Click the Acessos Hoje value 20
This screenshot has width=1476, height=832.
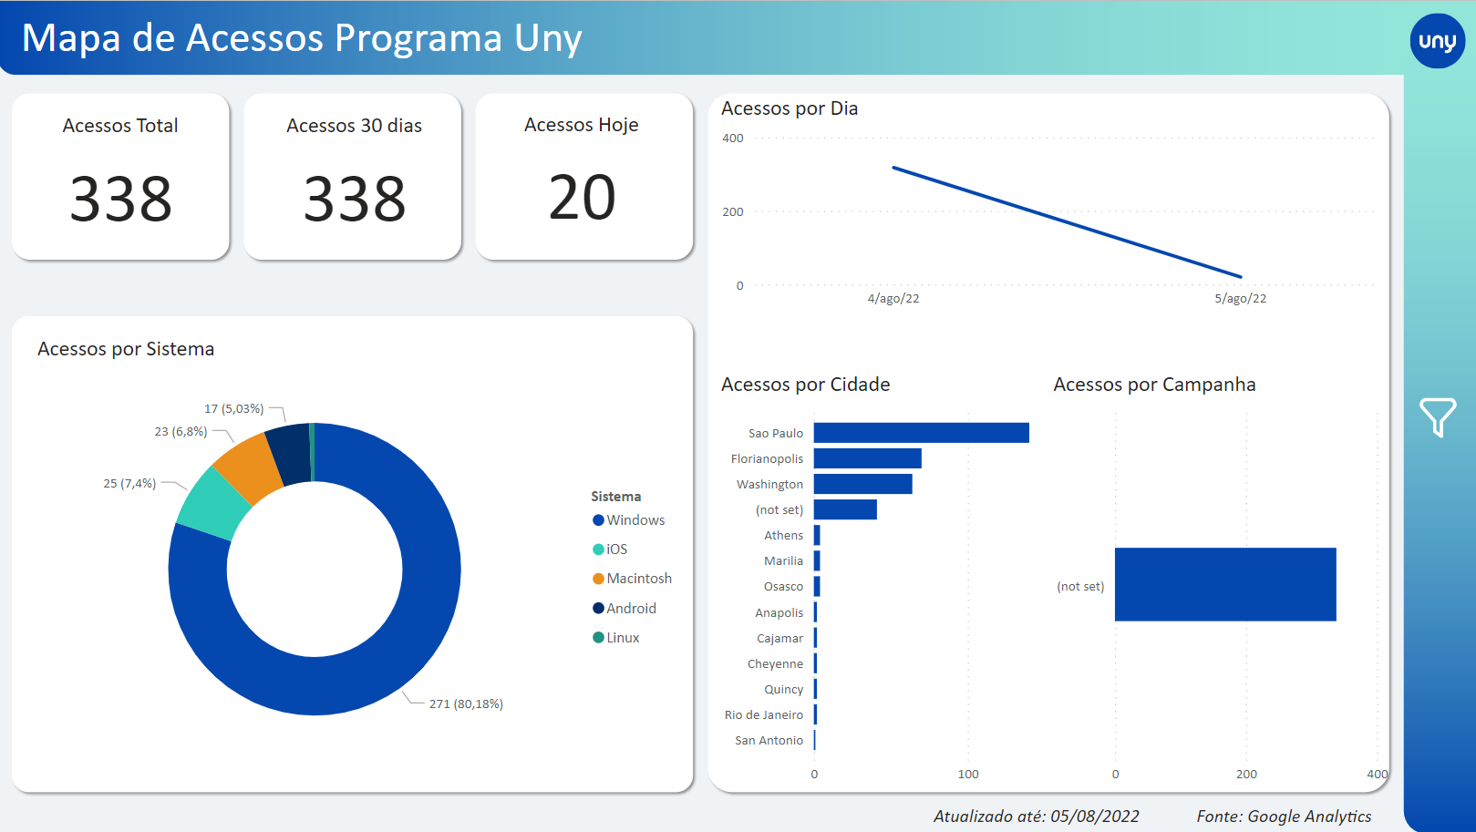(582, 198)
